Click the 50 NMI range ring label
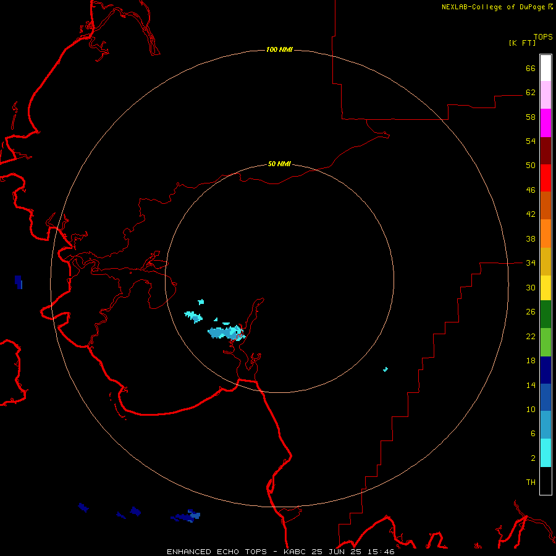The image size is (556, 556). point(279,164)
